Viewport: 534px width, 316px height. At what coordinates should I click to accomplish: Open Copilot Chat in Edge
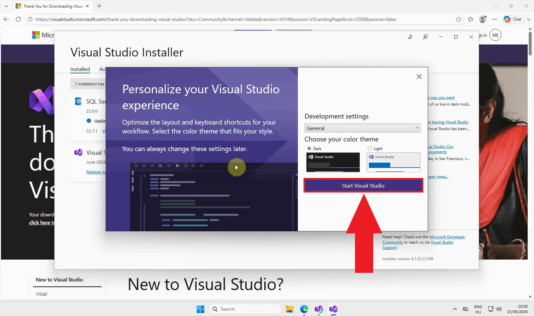click(512, 19)
